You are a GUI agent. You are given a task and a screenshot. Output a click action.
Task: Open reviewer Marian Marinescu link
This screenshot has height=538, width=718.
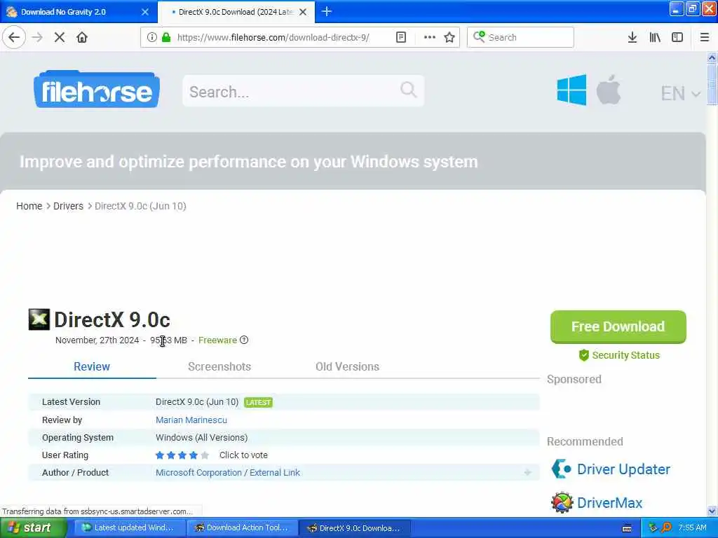point(191,420)
